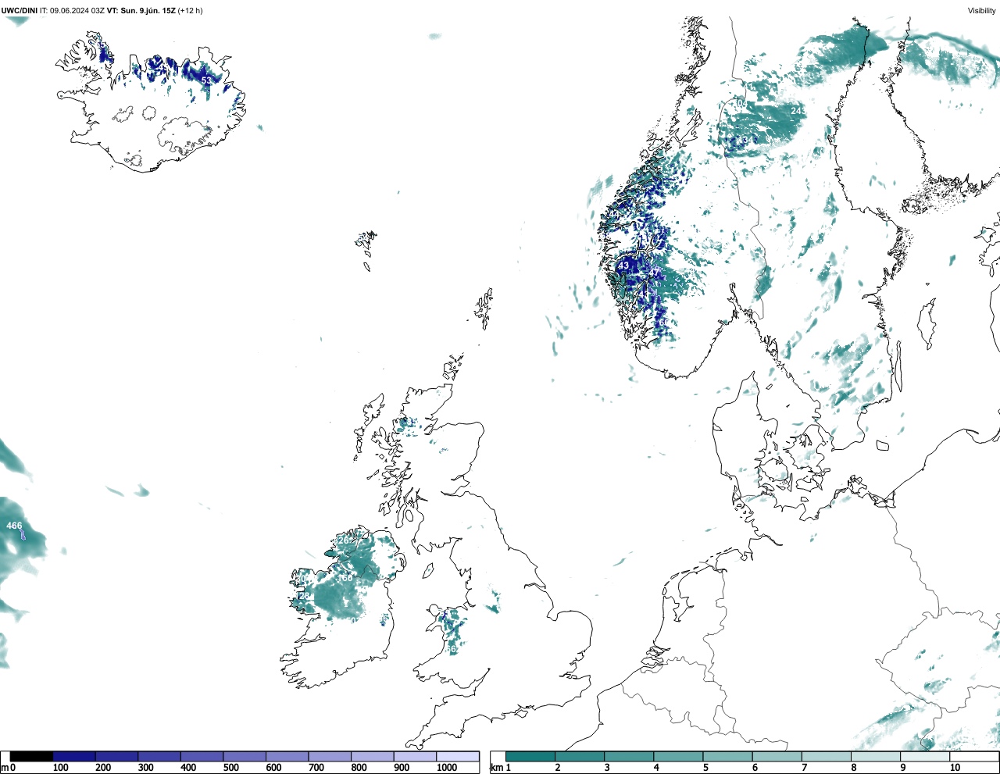Click the '466' value at left map edge
The width and height of the screenshot is (1000, 774).
tap(14, 526)
